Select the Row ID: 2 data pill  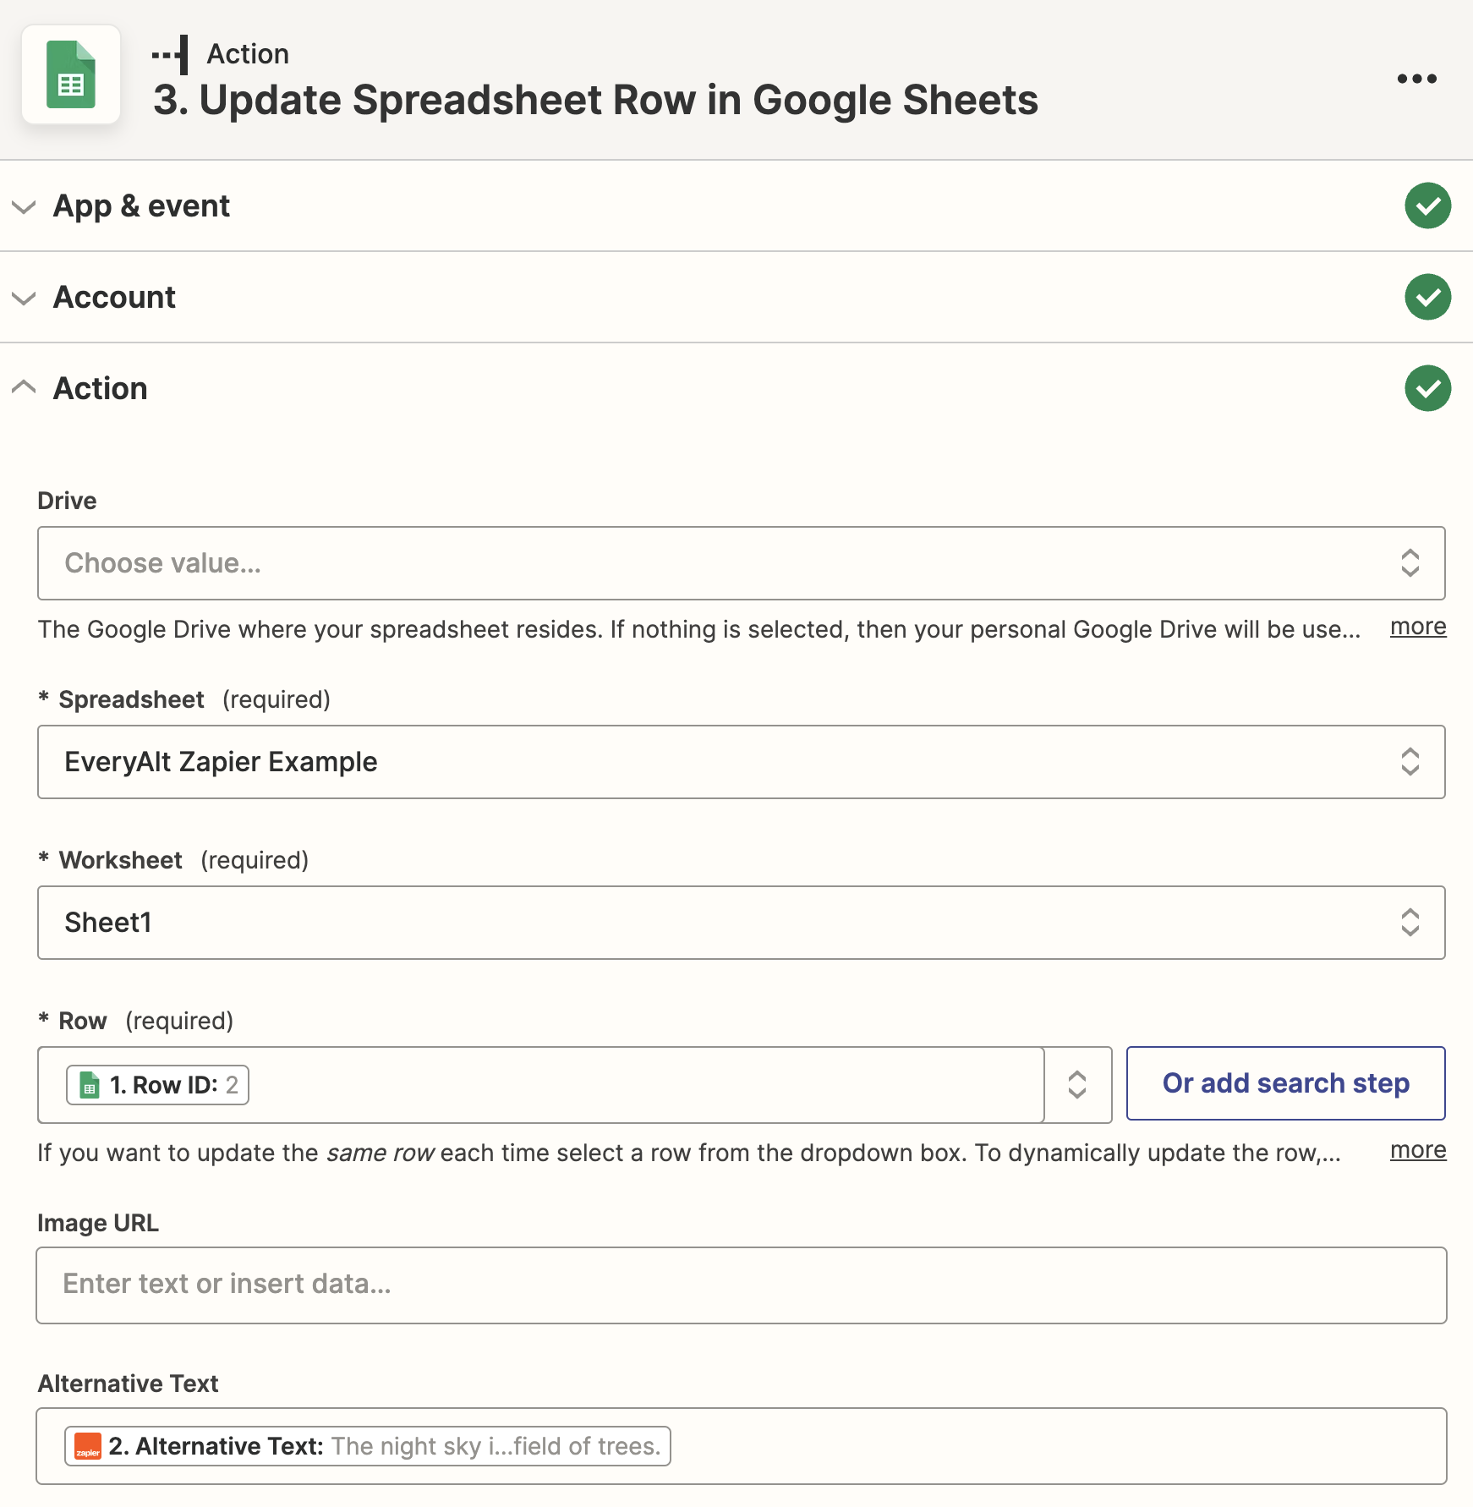click(157, 1085)
